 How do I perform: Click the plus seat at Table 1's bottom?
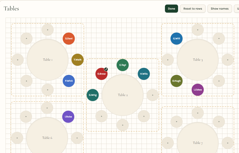[48, 90]
